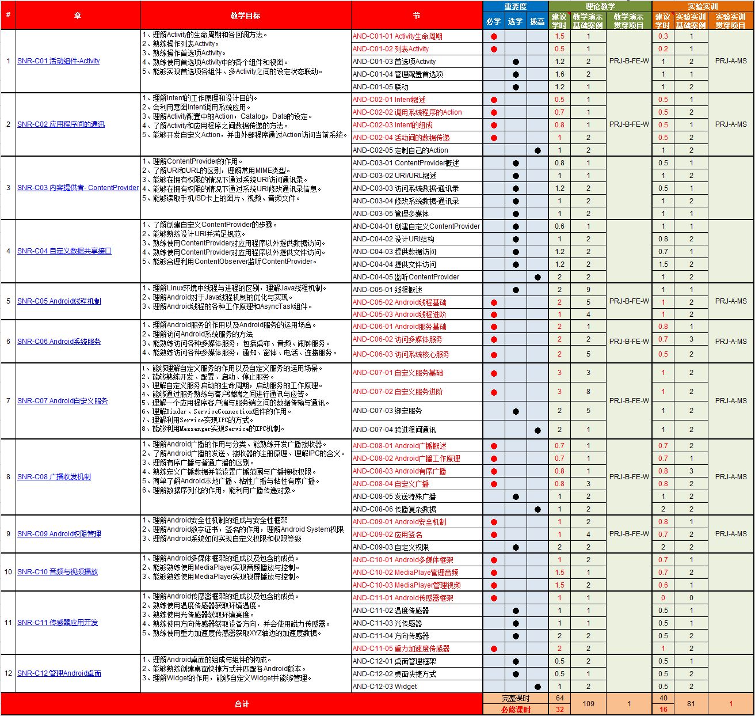Open the SNR-C05 Android线程机制 link

(x=59, y=301)
